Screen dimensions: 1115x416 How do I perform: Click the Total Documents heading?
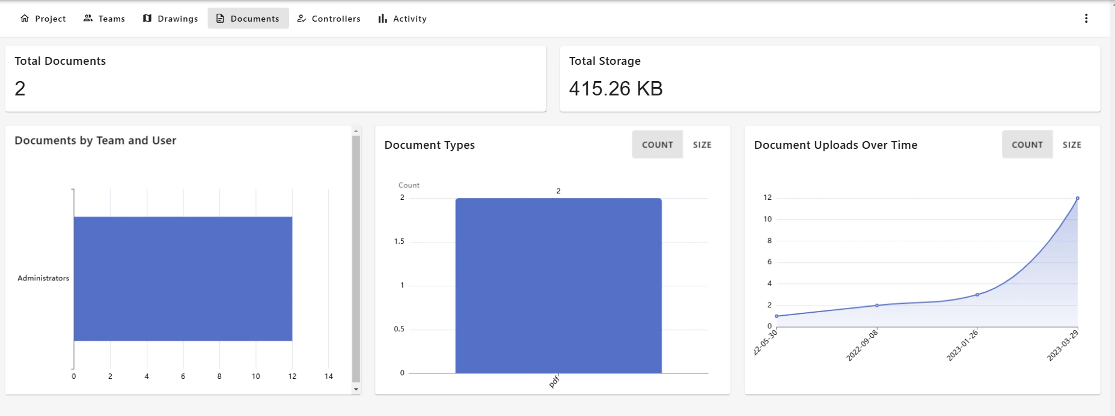coord(60,61)
